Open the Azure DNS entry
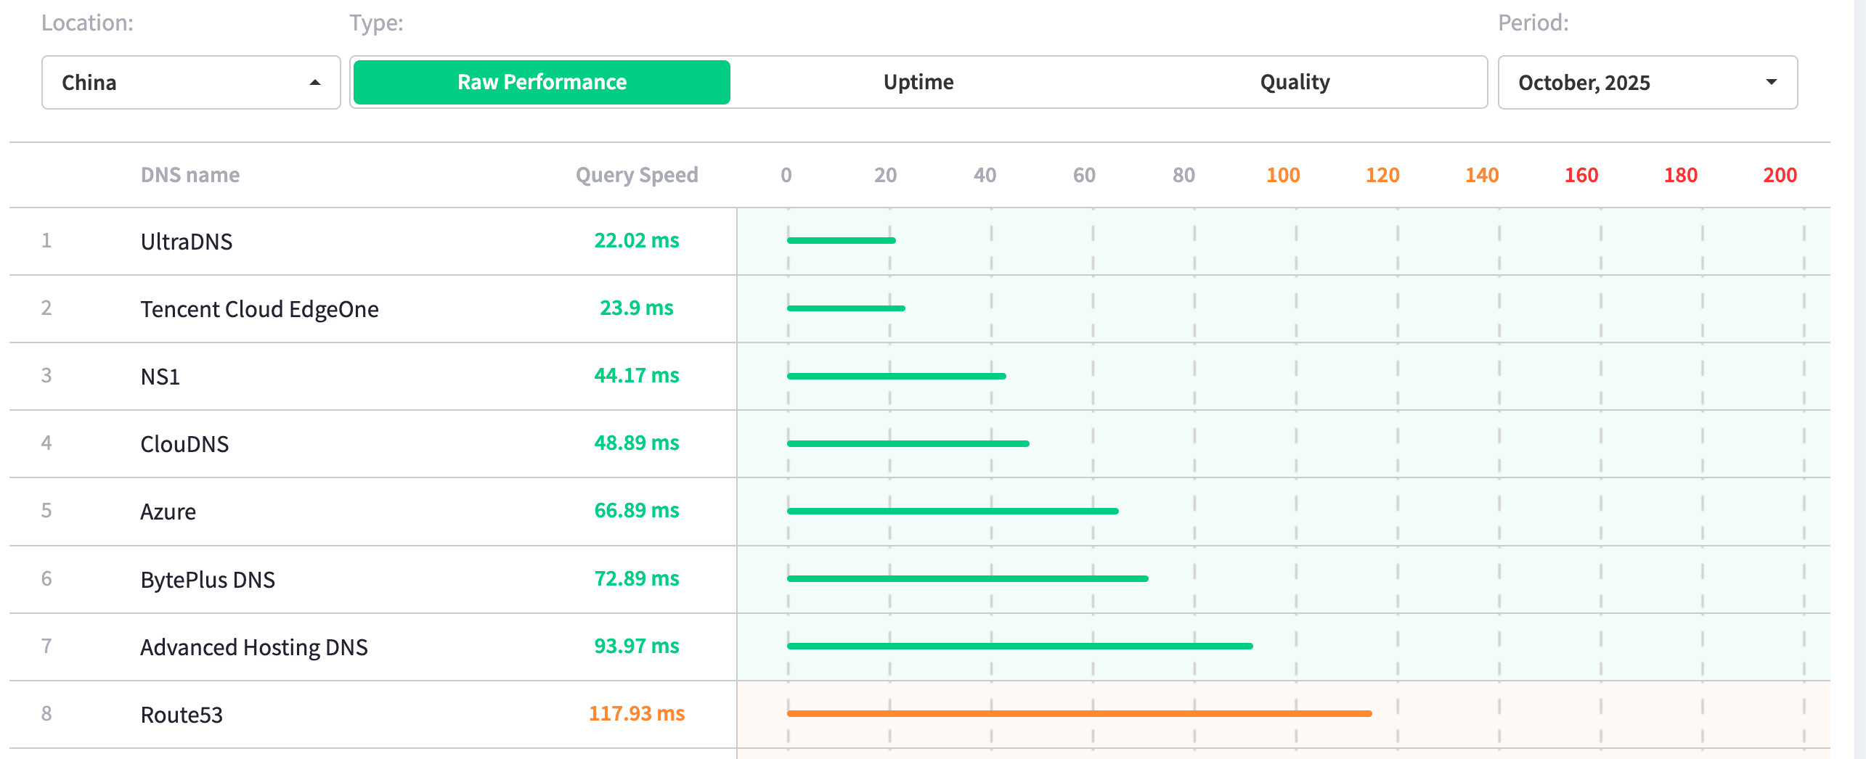Viewport: 1866px width, 759px height. [x=168, y=512]
